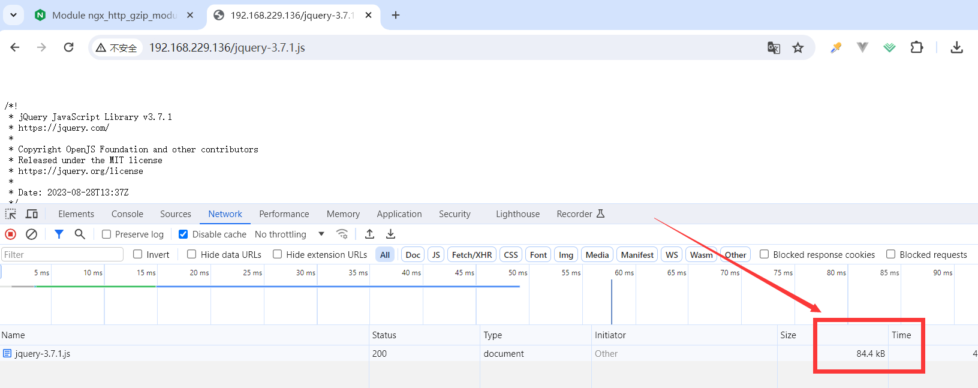Select the jquery-3.7.1.js request row
This screenshot has width=978, height=388.
click(x=489, y=354)
